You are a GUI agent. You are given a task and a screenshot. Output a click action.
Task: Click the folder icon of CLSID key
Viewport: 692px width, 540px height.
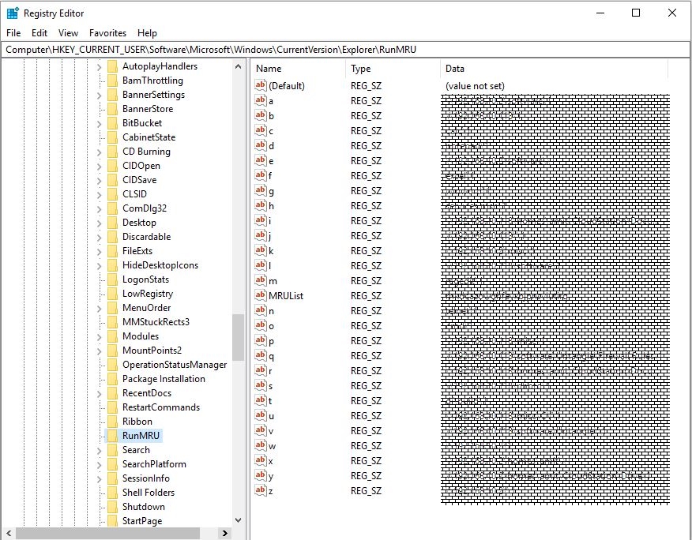point(112,194)
